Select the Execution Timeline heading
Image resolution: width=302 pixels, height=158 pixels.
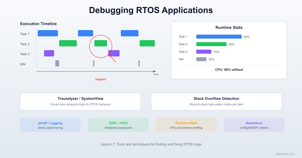click(38, 24)
